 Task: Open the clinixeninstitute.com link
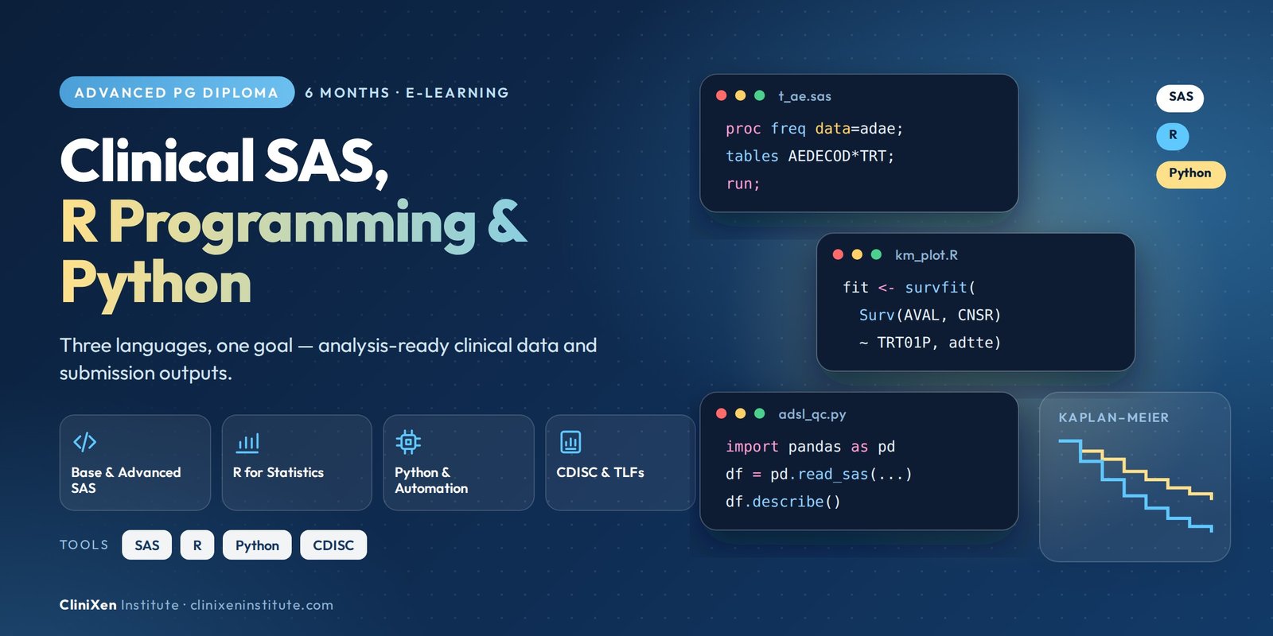(262, 605)
